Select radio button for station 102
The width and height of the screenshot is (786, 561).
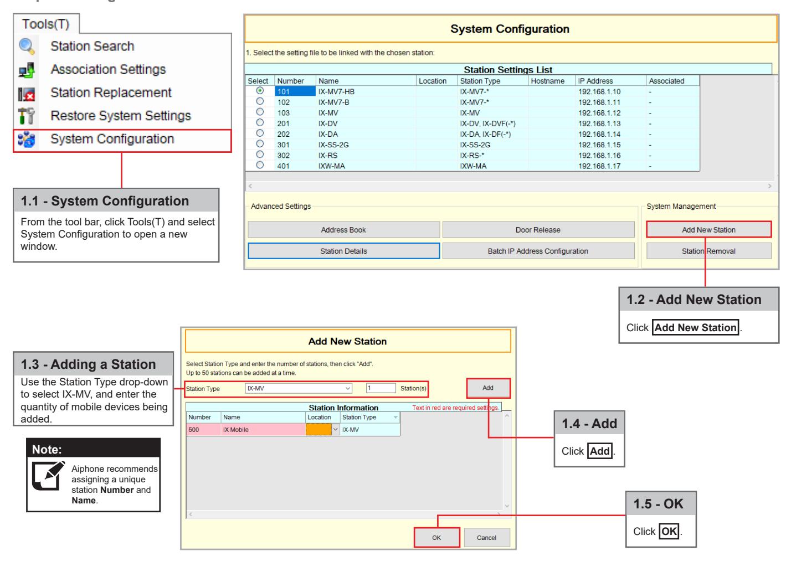click(259, 101)
